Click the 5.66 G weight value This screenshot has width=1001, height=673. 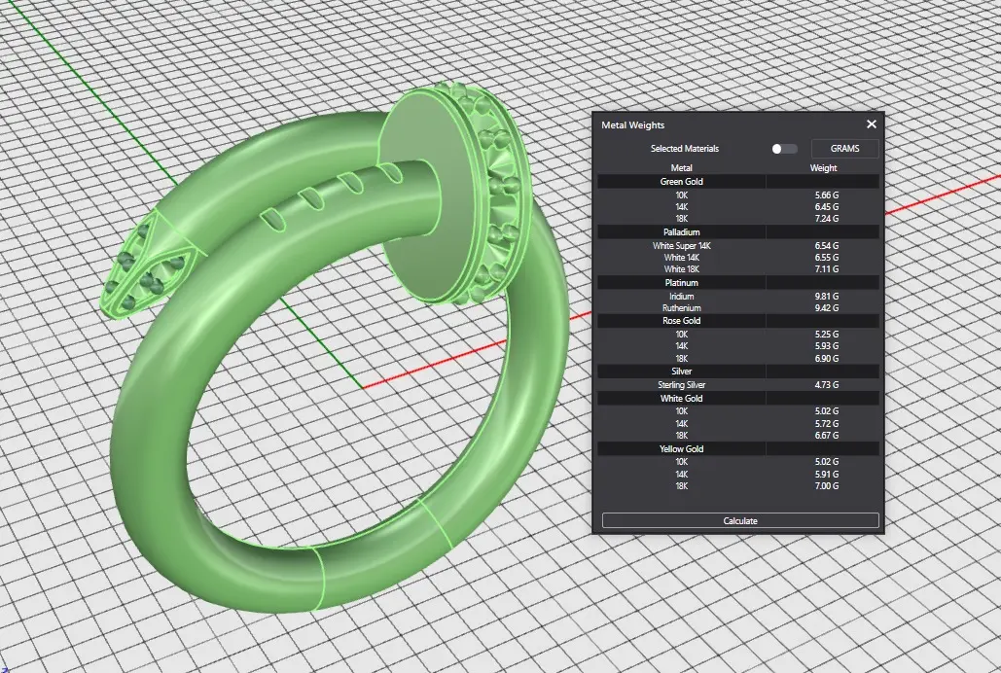(x=827, y=195)
